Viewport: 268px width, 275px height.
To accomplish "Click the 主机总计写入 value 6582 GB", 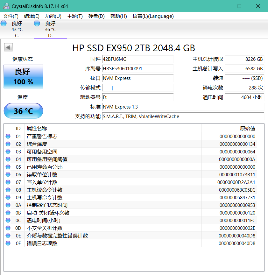I will point(244,68).
